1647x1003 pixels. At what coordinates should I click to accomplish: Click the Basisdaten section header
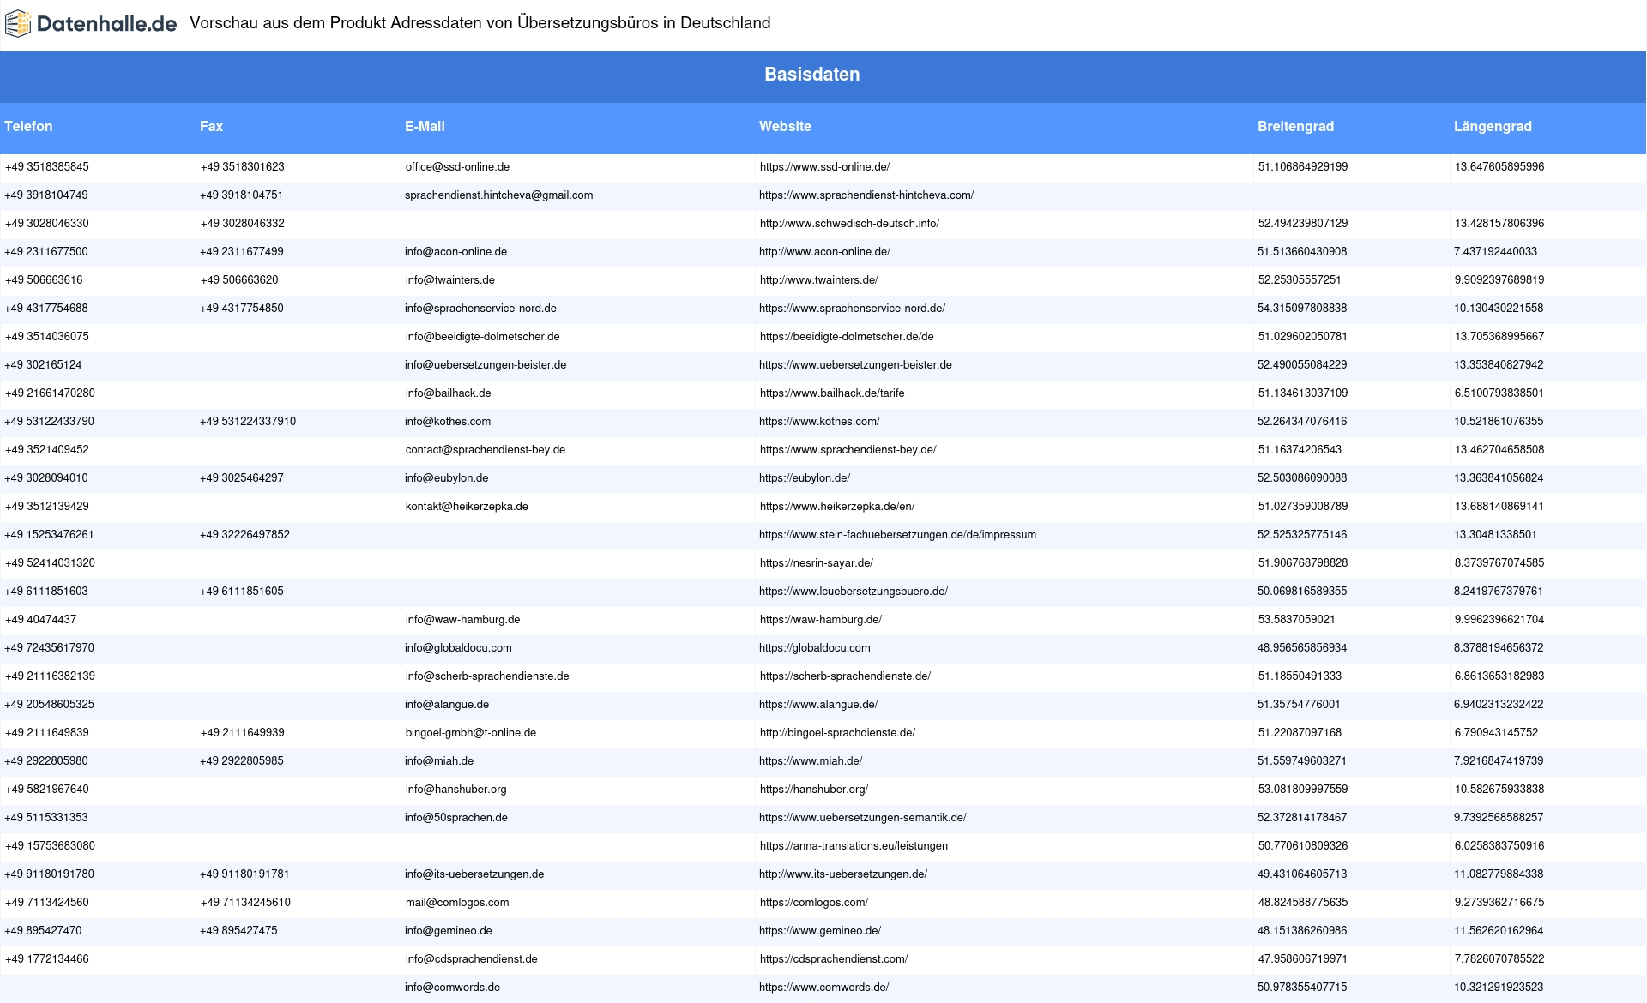point(812,75)
